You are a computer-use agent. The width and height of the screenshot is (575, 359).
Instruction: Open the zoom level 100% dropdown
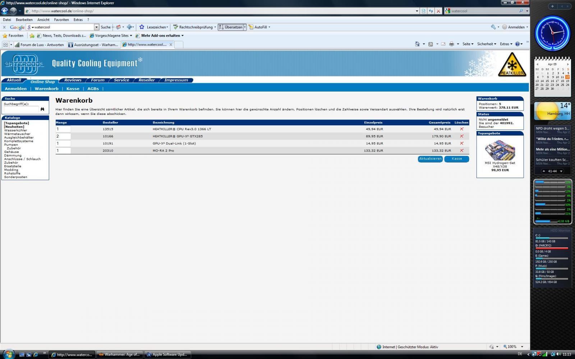(522, 347)
